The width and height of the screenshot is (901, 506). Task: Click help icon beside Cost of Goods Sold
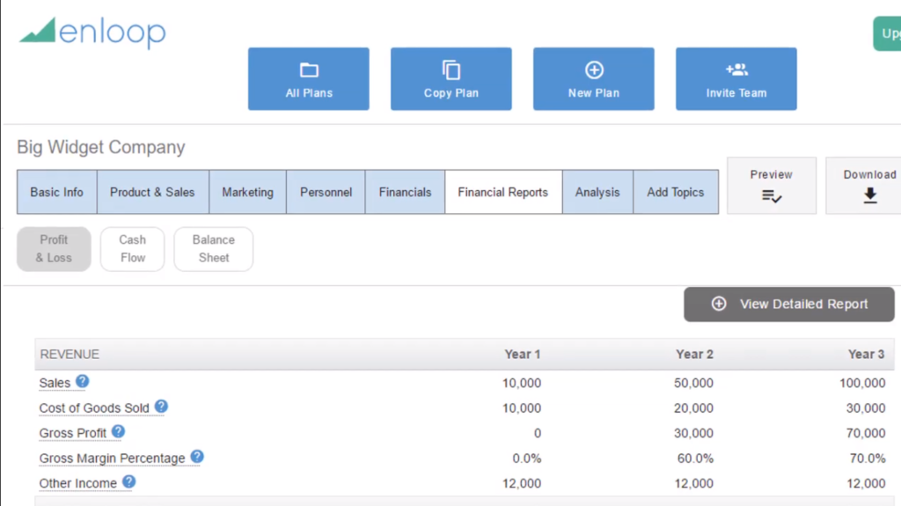click(161, 407)
